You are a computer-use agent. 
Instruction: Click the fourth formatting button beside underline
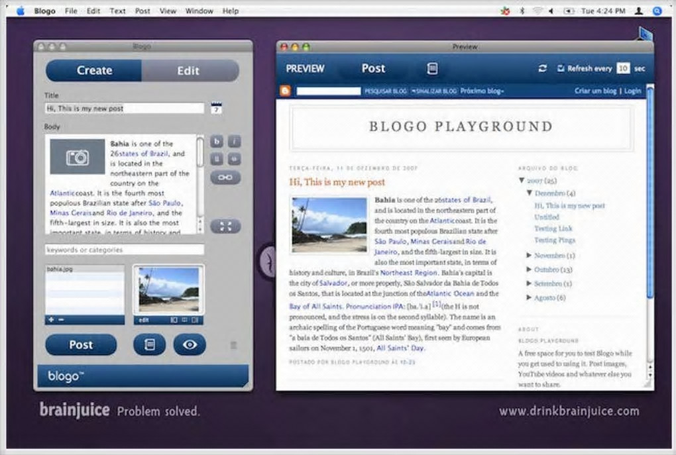point(234,159)
